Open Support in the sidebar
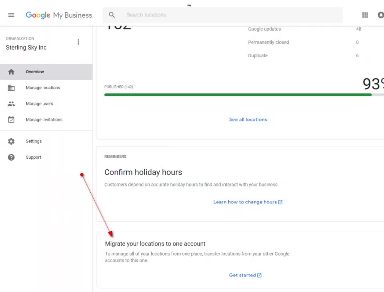 [x=46, y=157]
